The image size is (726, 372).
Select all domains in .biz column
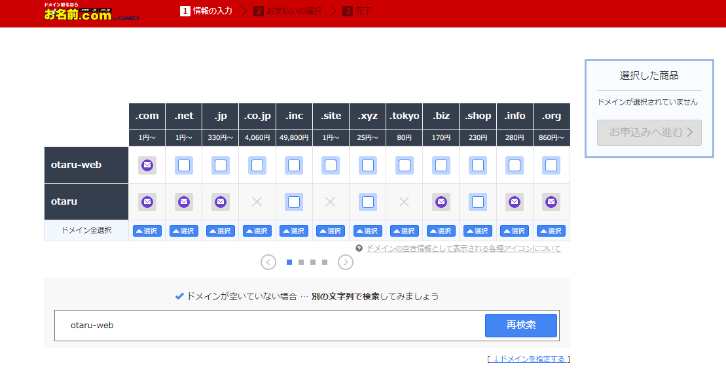point(441,231)
